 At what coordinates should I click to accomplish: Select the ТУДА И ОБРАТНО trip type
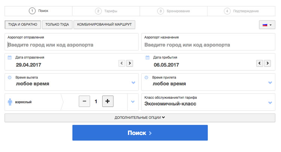click(x=23, y=25)
